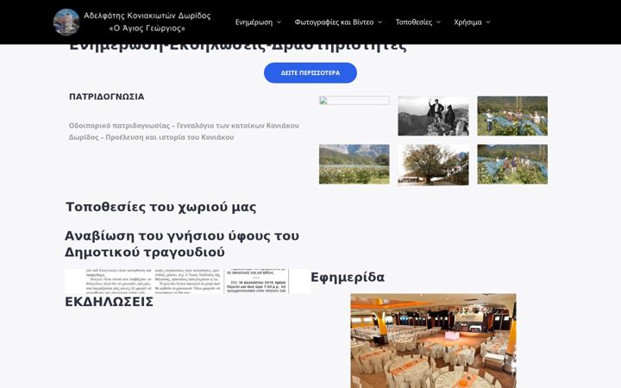Click the Οδοιπορικό πατριδογνωσίας description text

(x=184, y=131)
